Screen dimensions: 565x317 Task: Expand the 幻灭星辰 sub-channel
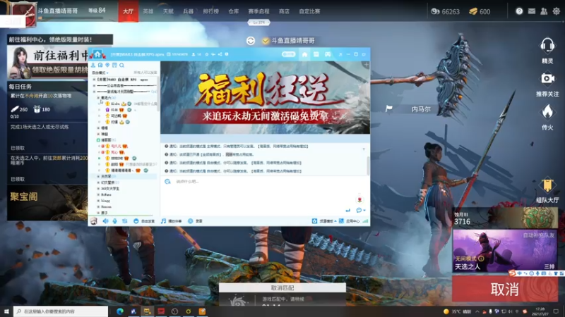[x=98, y=182]
